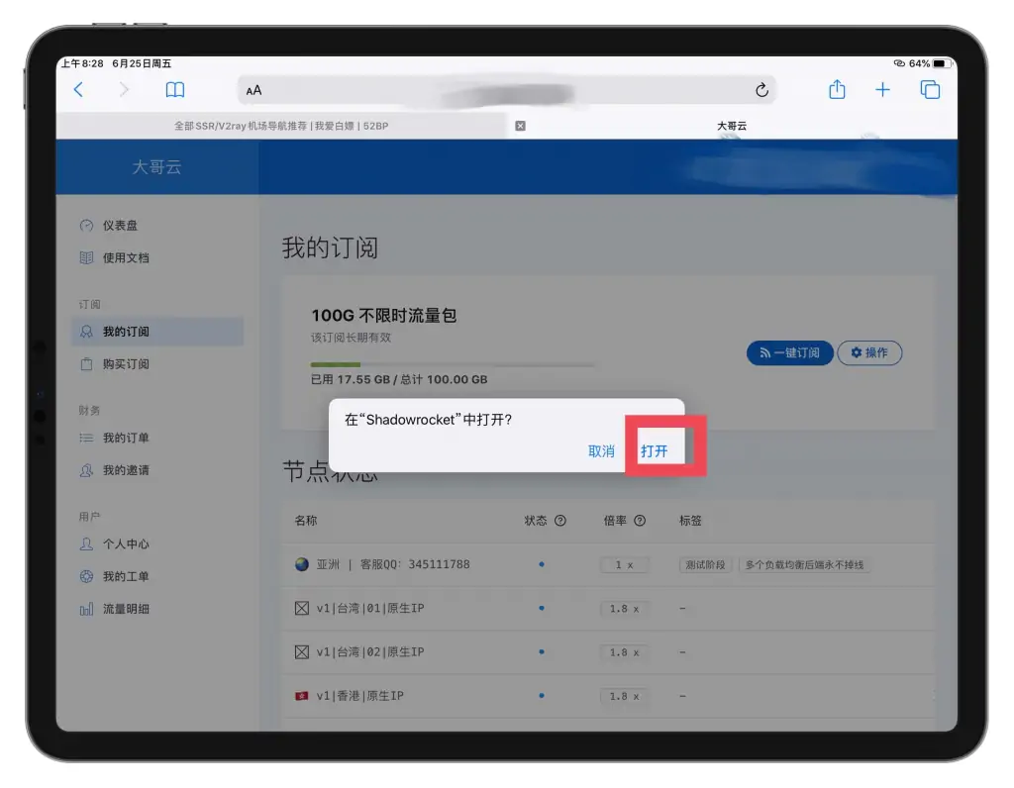1014x788 pixels.
Task: Click the 测试阶段 tag
Action: (705, 565)
